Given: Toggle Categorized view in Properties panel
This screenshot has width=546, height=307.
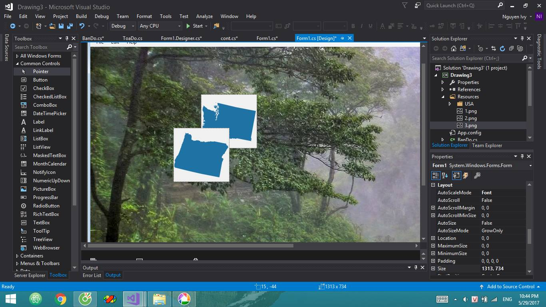Looking at the screenshot, I should (436, 175).
